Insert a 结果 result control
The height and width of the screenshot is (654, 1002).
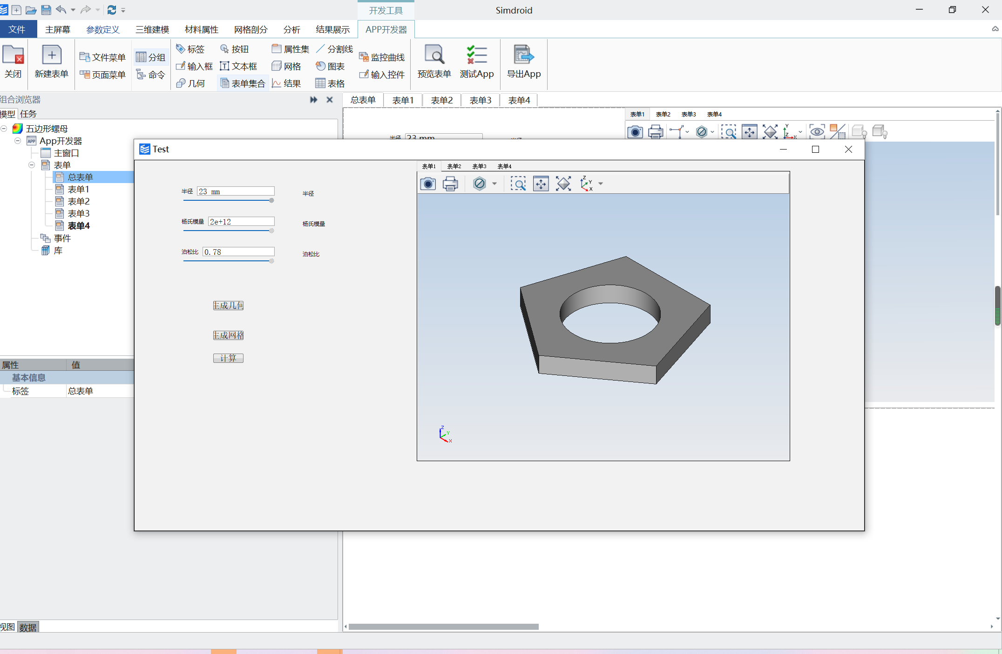coord(286,83)
